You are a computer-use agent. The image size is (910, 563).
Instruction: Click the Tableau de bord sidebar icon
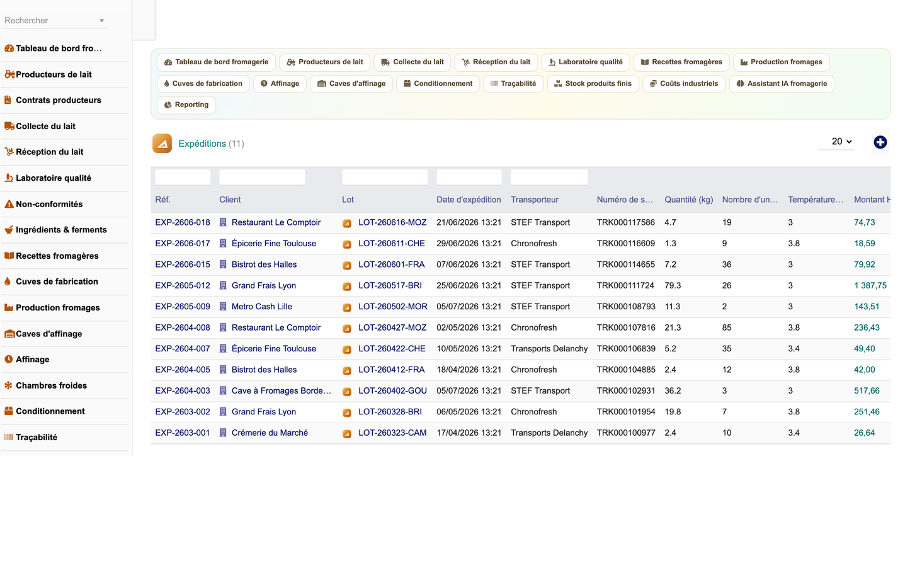click(x=9, y=48)
